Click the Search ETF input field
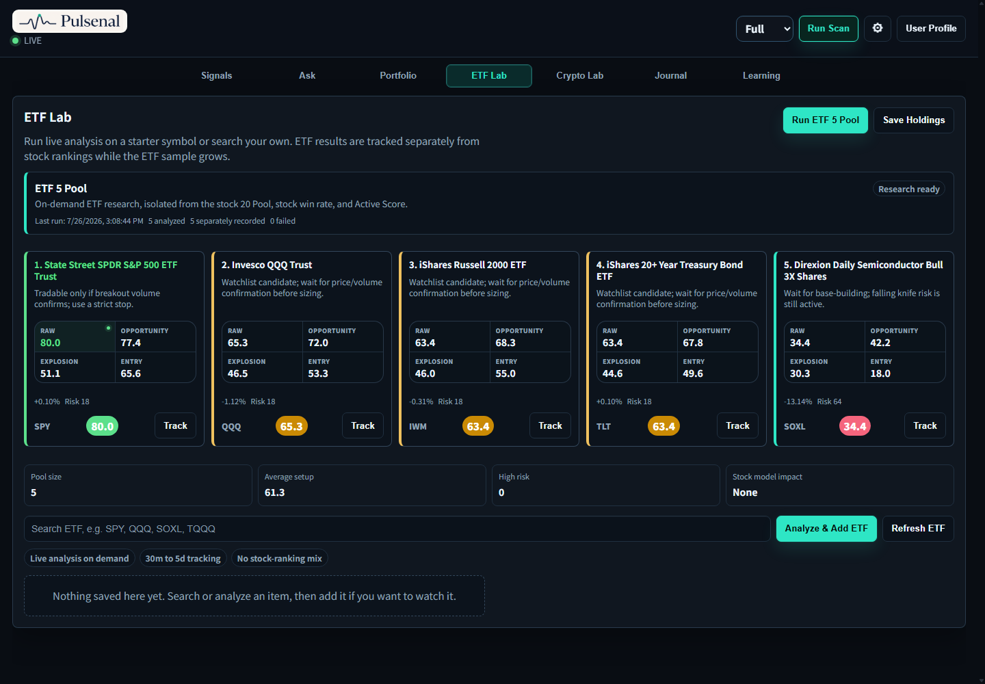This screenshot has height=684, width=985. point(397,529)
